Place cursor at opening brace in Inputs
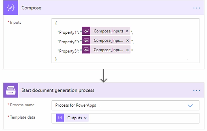The image size is (207, 131). [x=56, y=23]
